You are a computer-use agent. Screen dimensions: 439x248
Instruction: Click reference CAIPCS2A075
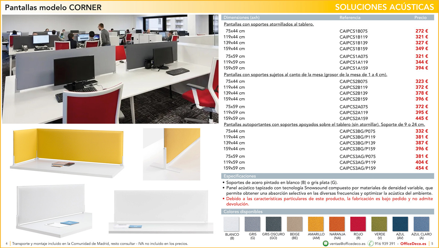pyautogui.click(x=353, y=107)
